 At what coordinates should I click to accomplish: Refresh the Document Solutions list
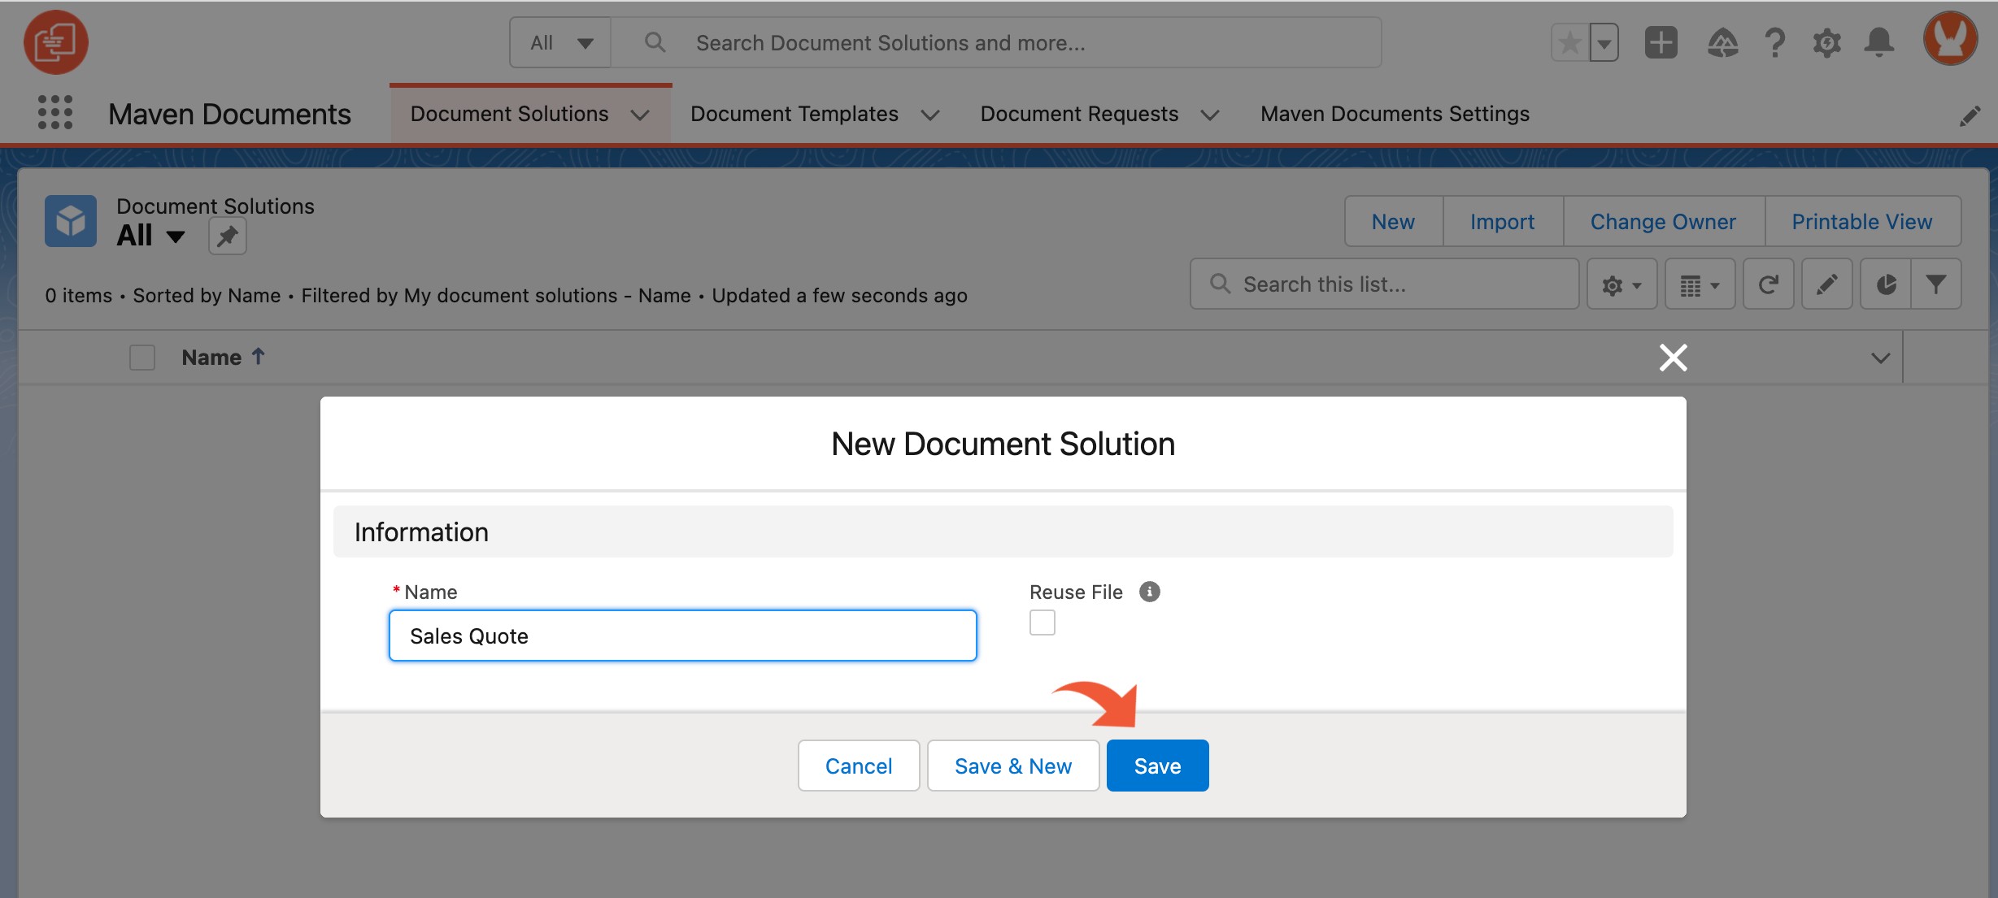pyautogui.click(x=1768, y=284)
